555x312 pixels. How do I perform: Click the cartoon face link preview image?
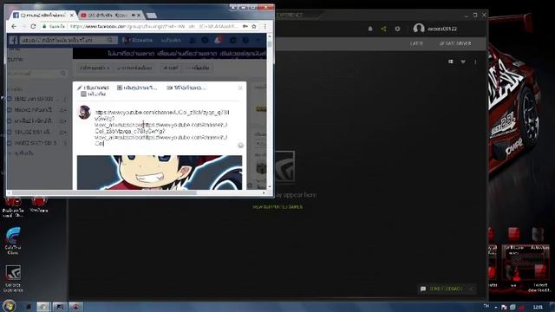tap(160, 172)
